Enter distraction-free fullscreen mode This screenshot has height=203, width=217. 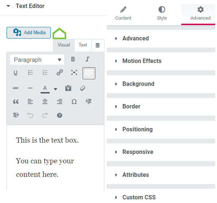(74, 72)
